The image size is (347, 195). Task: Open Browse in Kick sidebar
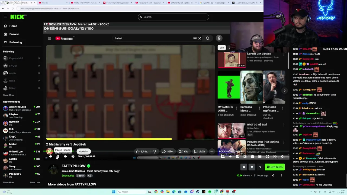tap(12, 34)
